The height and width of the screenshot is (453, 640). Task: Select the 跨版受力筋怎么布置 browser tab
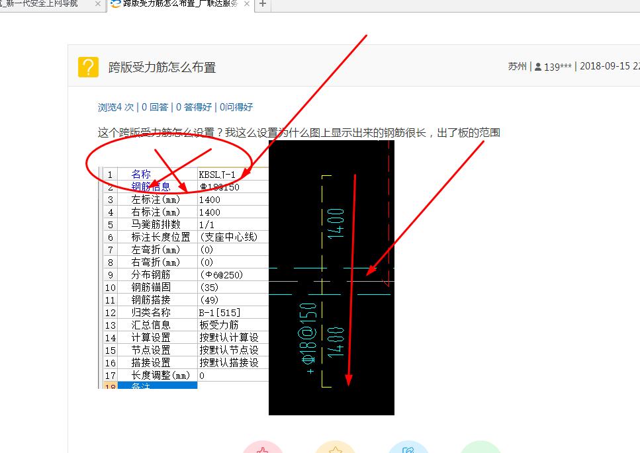(x=180, y=4)
